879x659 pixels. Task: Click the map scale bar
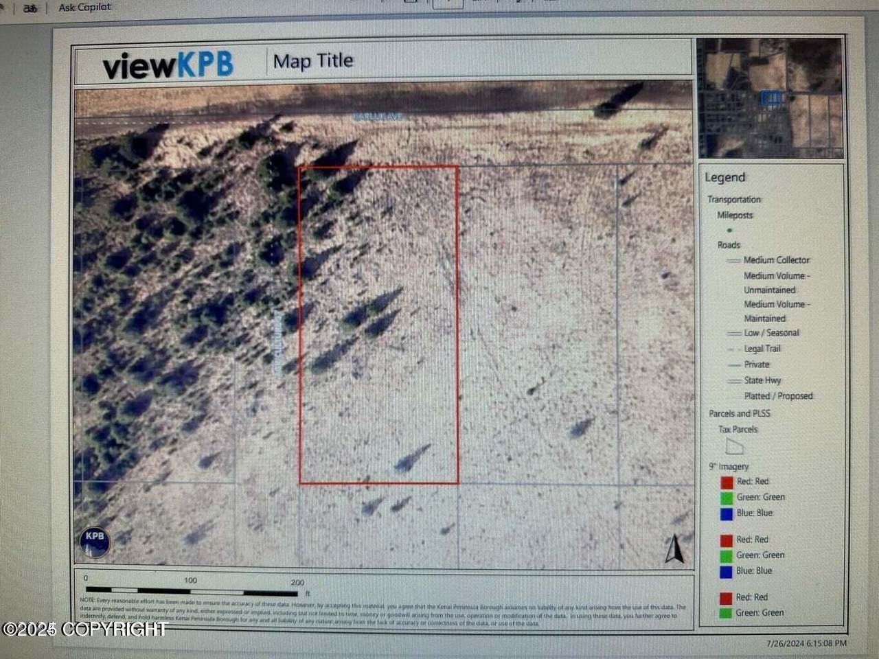(192, 591)
